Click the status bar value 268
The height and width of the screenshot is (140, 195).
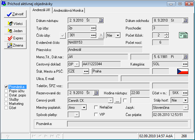[184, 136]
